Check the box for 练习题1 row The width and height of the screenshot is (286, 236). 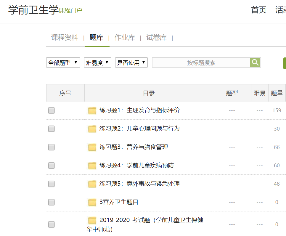coord(52,110)
